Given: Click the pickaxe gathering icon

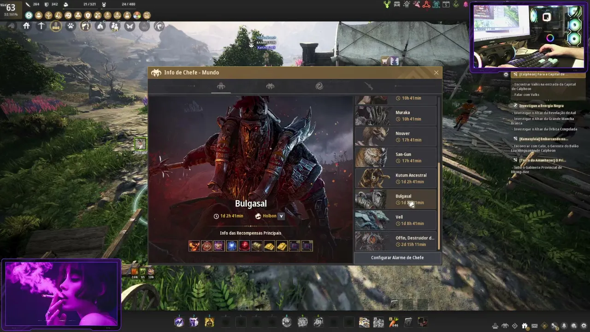Looking at the screenshot, I should (x=41, y=26).
